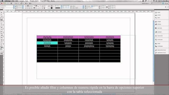
Task: Click the cyan highlighted table cell
Action: (47, 43)
